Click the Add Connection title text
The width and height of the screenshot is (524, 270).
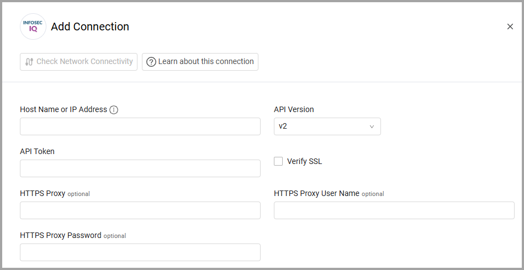point(90,27)
